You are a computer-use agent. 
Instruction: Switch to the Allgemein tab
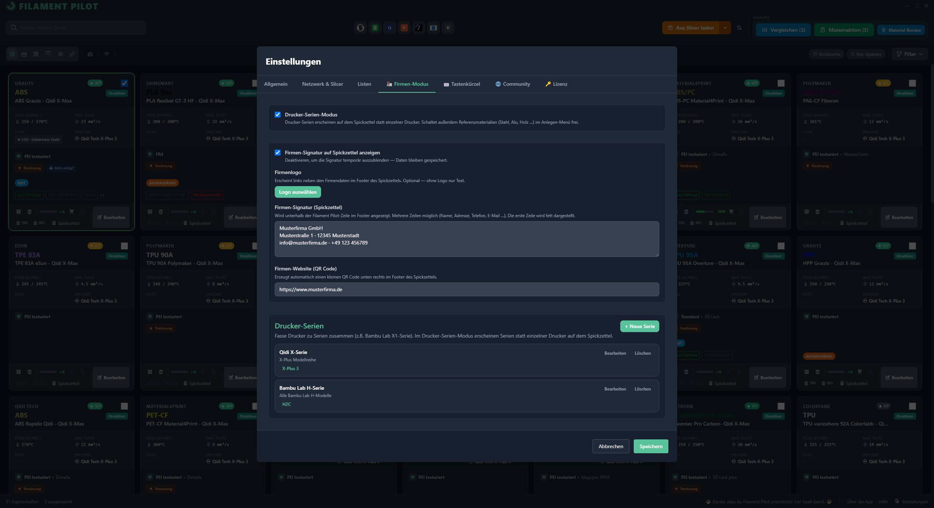click(276, 84)
